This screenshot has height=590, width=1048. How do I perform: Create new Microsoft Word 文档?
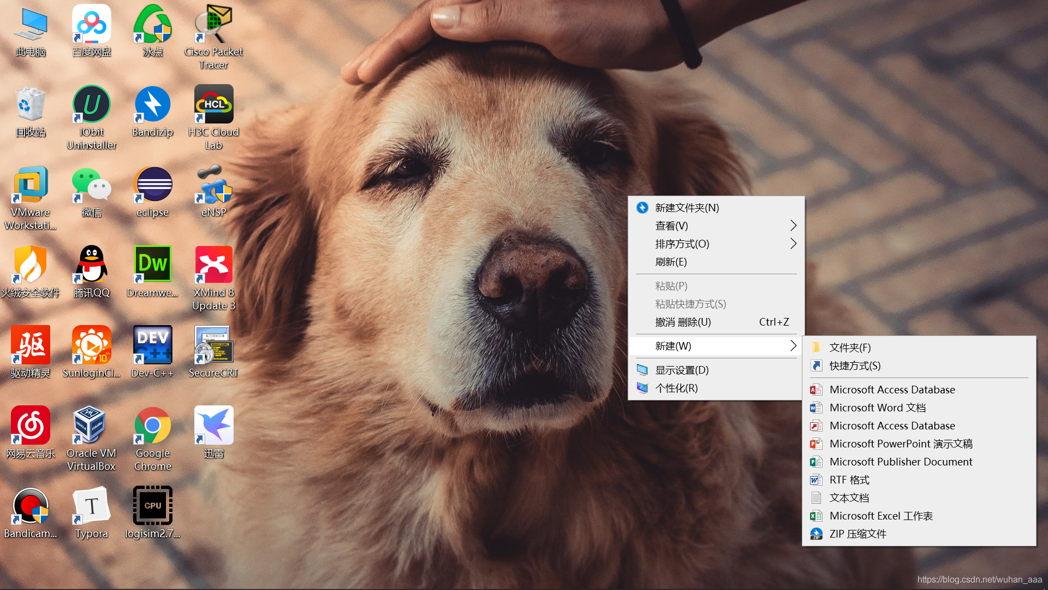pyautogui.click(x=877, y=408)
